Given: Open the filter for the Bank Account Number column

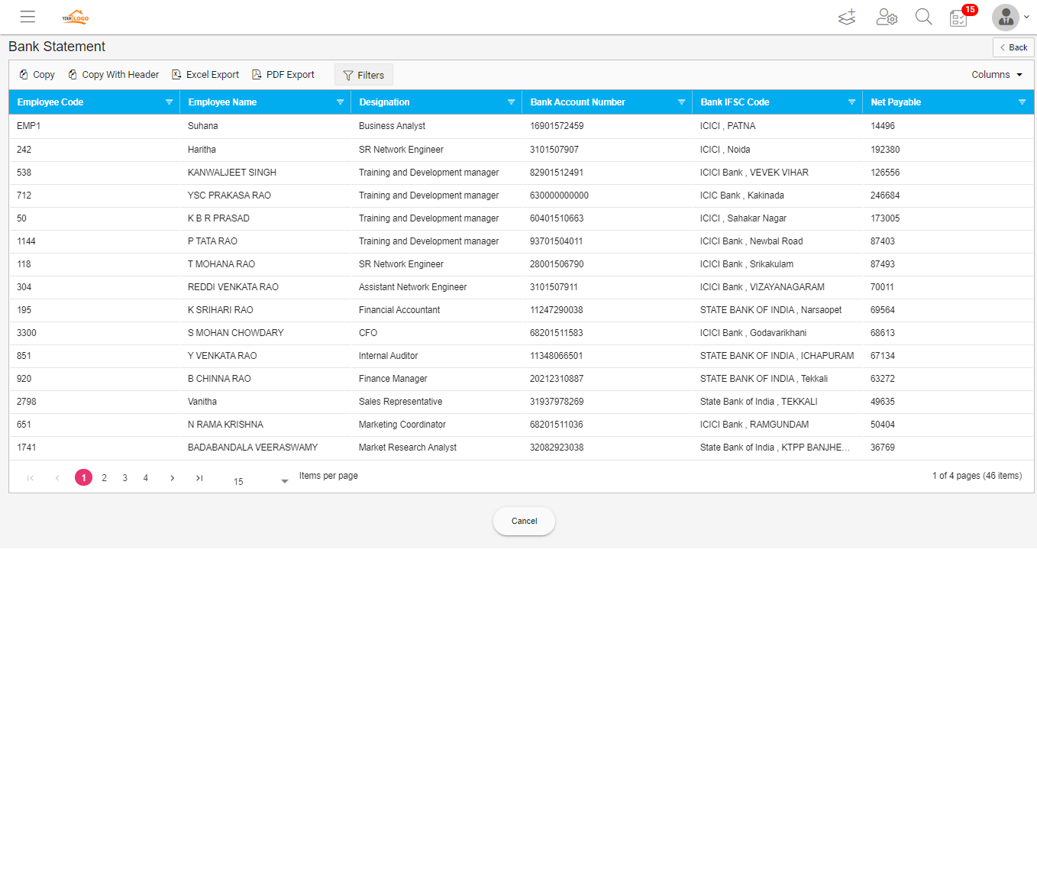Looking at the screenshot, I should click(681, 102).
